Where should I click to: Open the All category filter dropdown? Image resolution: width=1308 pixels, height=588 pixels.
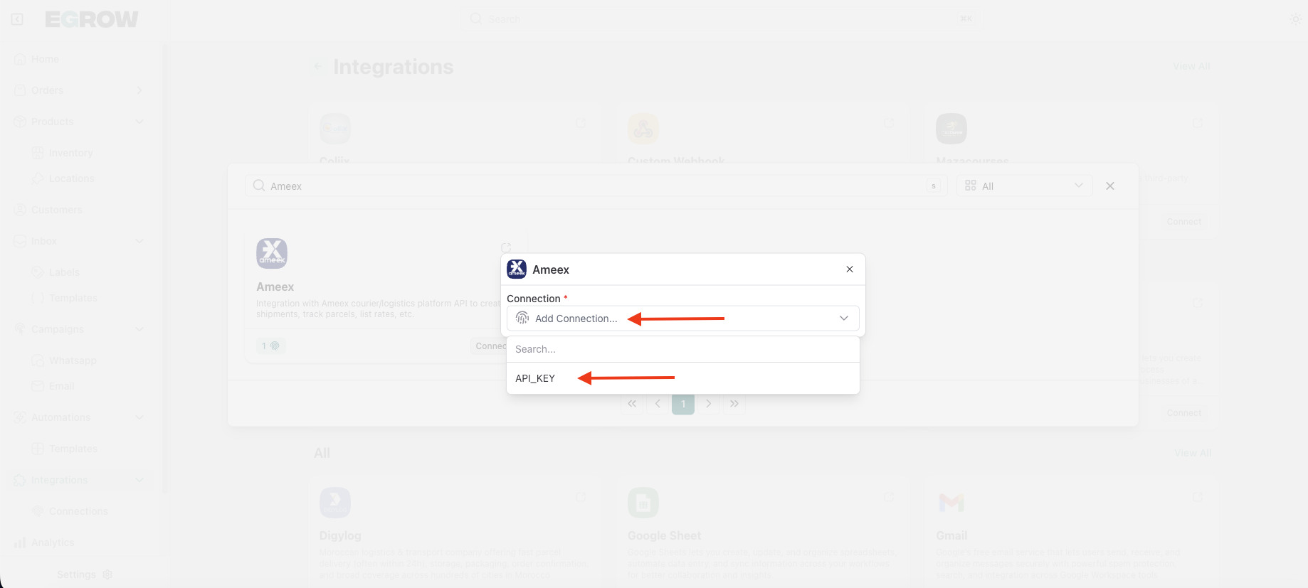point(1024,186)
